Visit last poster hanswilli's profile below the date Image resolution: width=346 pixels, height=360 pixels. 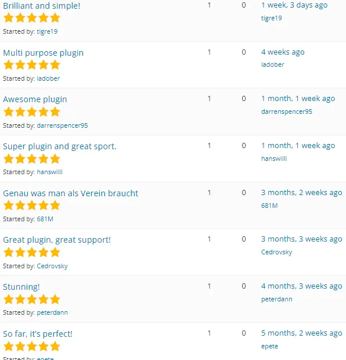pos(274,159)
